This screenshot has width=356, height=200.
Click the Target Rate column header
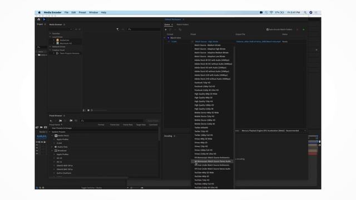pyautogui.click(x=141, y=124)
